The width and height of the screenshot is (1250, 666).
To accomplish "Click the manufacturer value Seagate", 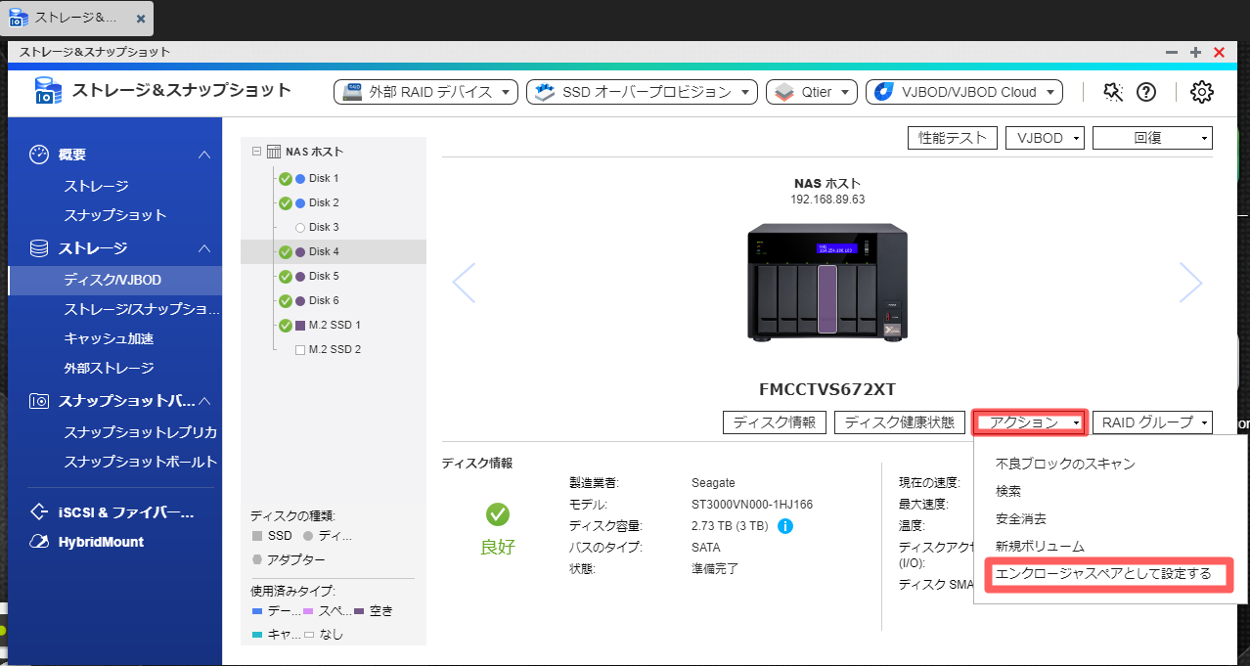I will pyautogui.click(x=713, y=483).
